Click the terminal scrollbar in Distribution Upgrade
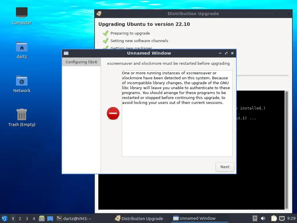The image size is (297, 223). pos(287,150)
